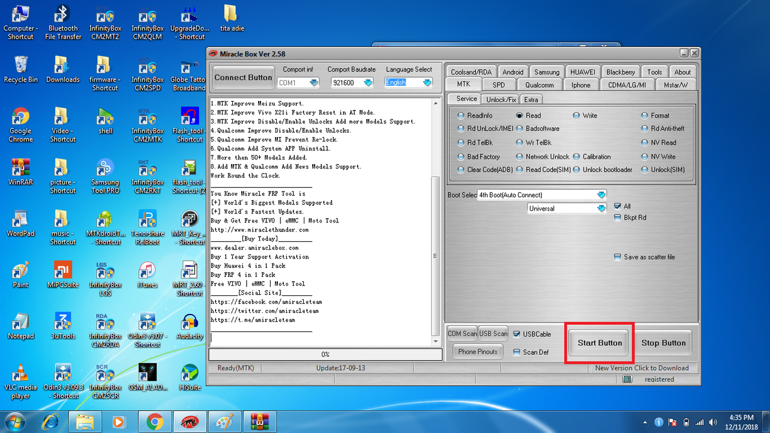Click the Paint icon in taskbar
Viewport: 770px width, 433px height.
[x=224, y=422]
